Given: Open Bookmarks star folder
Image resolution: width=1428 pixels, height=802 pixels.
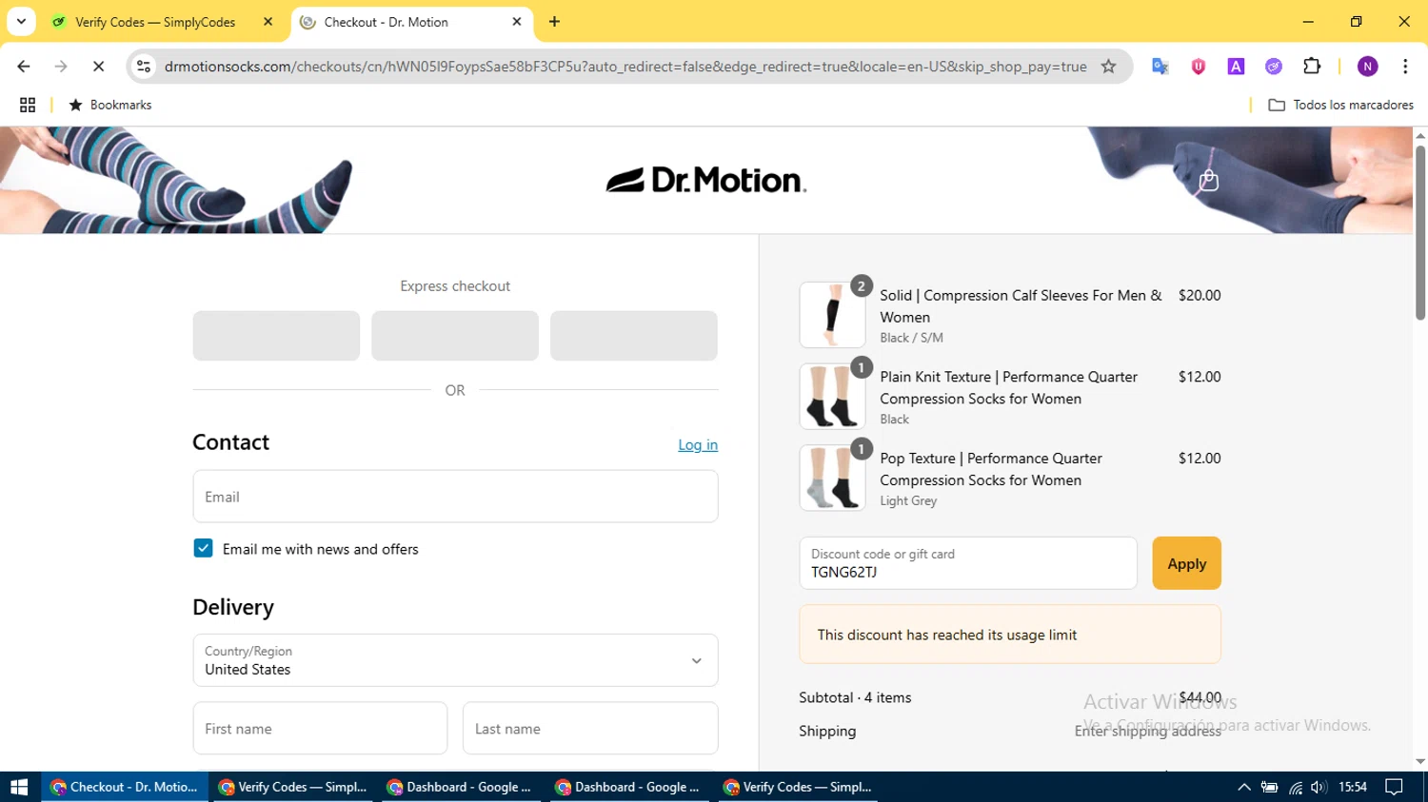Looking at the screenshot, I should pos(110,105).
